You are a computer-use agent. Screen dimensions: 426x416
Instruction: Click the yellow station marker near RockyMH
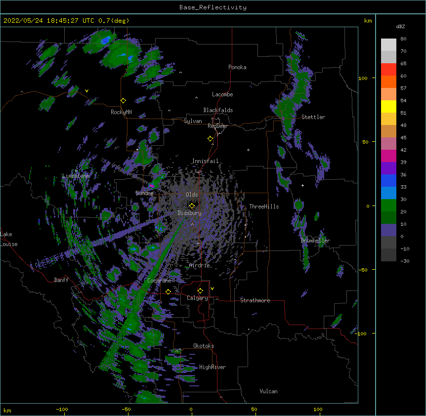coord(124,101)
